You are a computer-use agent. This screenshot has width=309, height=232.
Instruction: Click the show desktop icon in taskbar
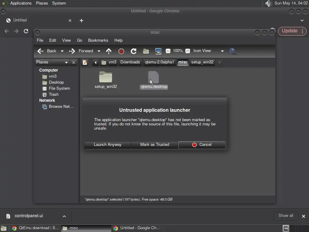pos(4,228)
